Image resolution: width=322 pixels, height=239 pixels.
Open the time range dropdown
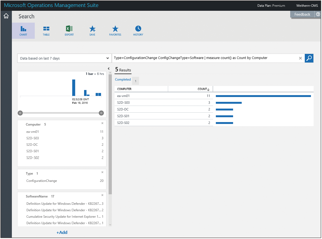[64, 58]
